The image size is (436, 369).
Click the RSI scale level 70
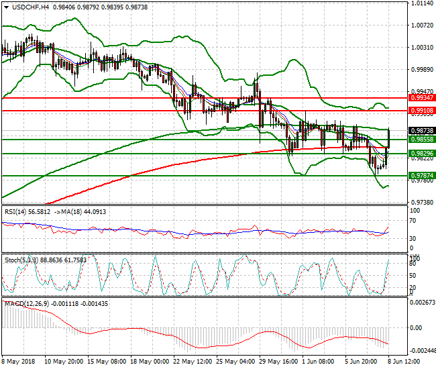[x=413, y=221]
